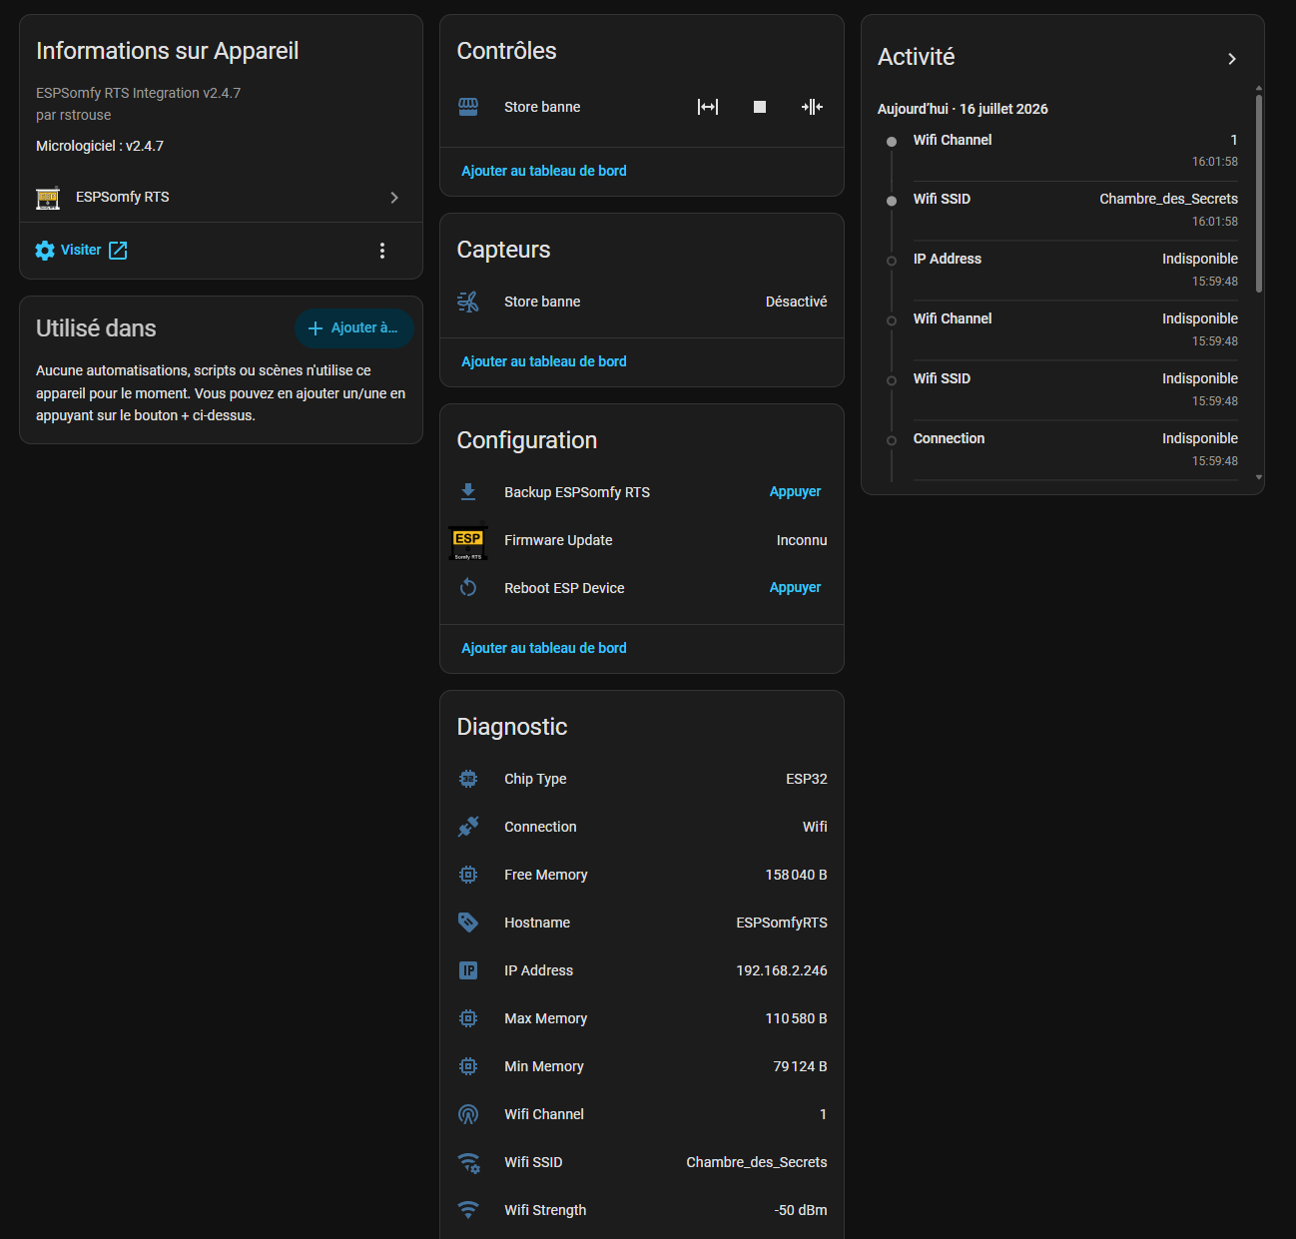Click Ajouter au tableau de bord under Capteurs

point(544,361)
